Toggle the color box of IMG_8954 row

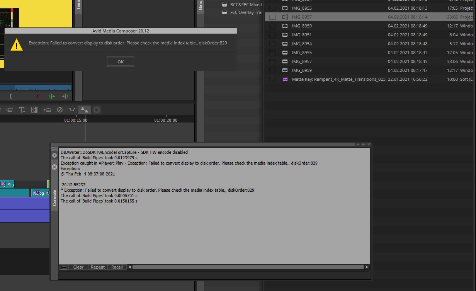[272, 44]
